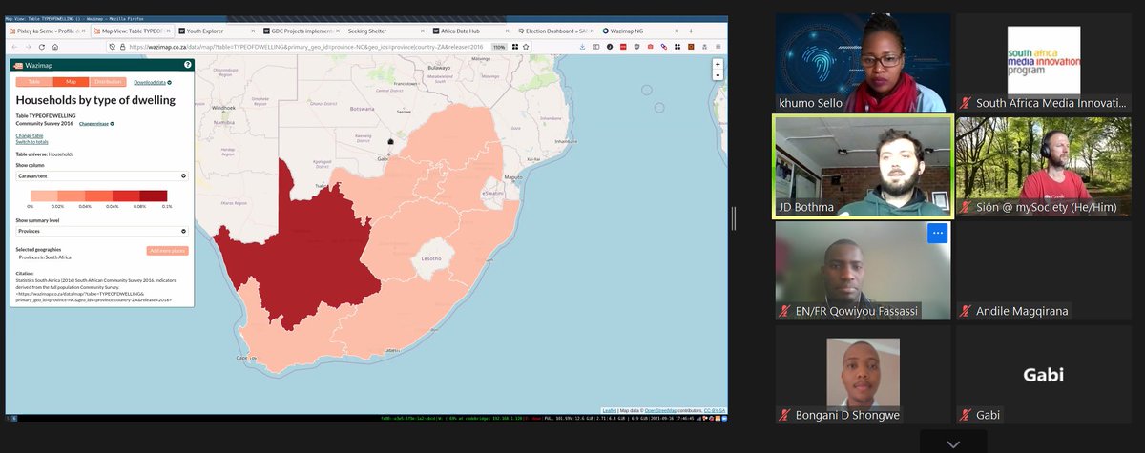Zoom out the map with minus button

(x=718, y=75)
